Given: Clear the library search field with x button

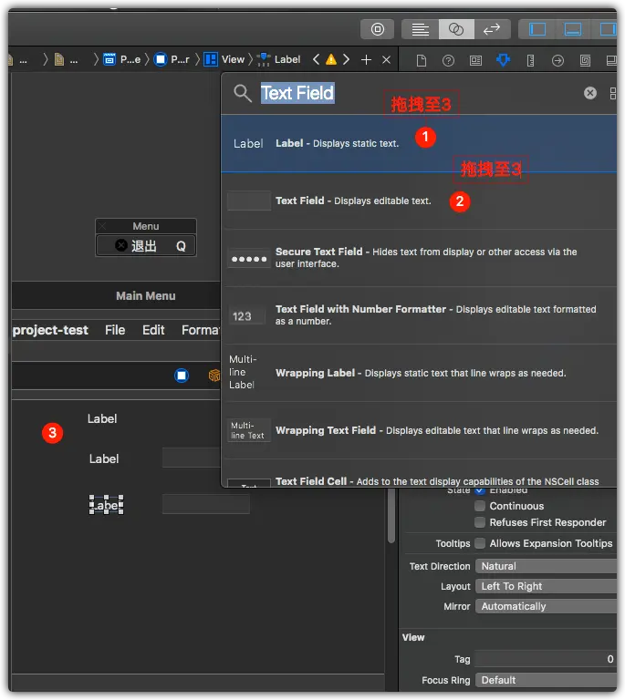Looking at the screenshot, I should [x=590, y=93].
